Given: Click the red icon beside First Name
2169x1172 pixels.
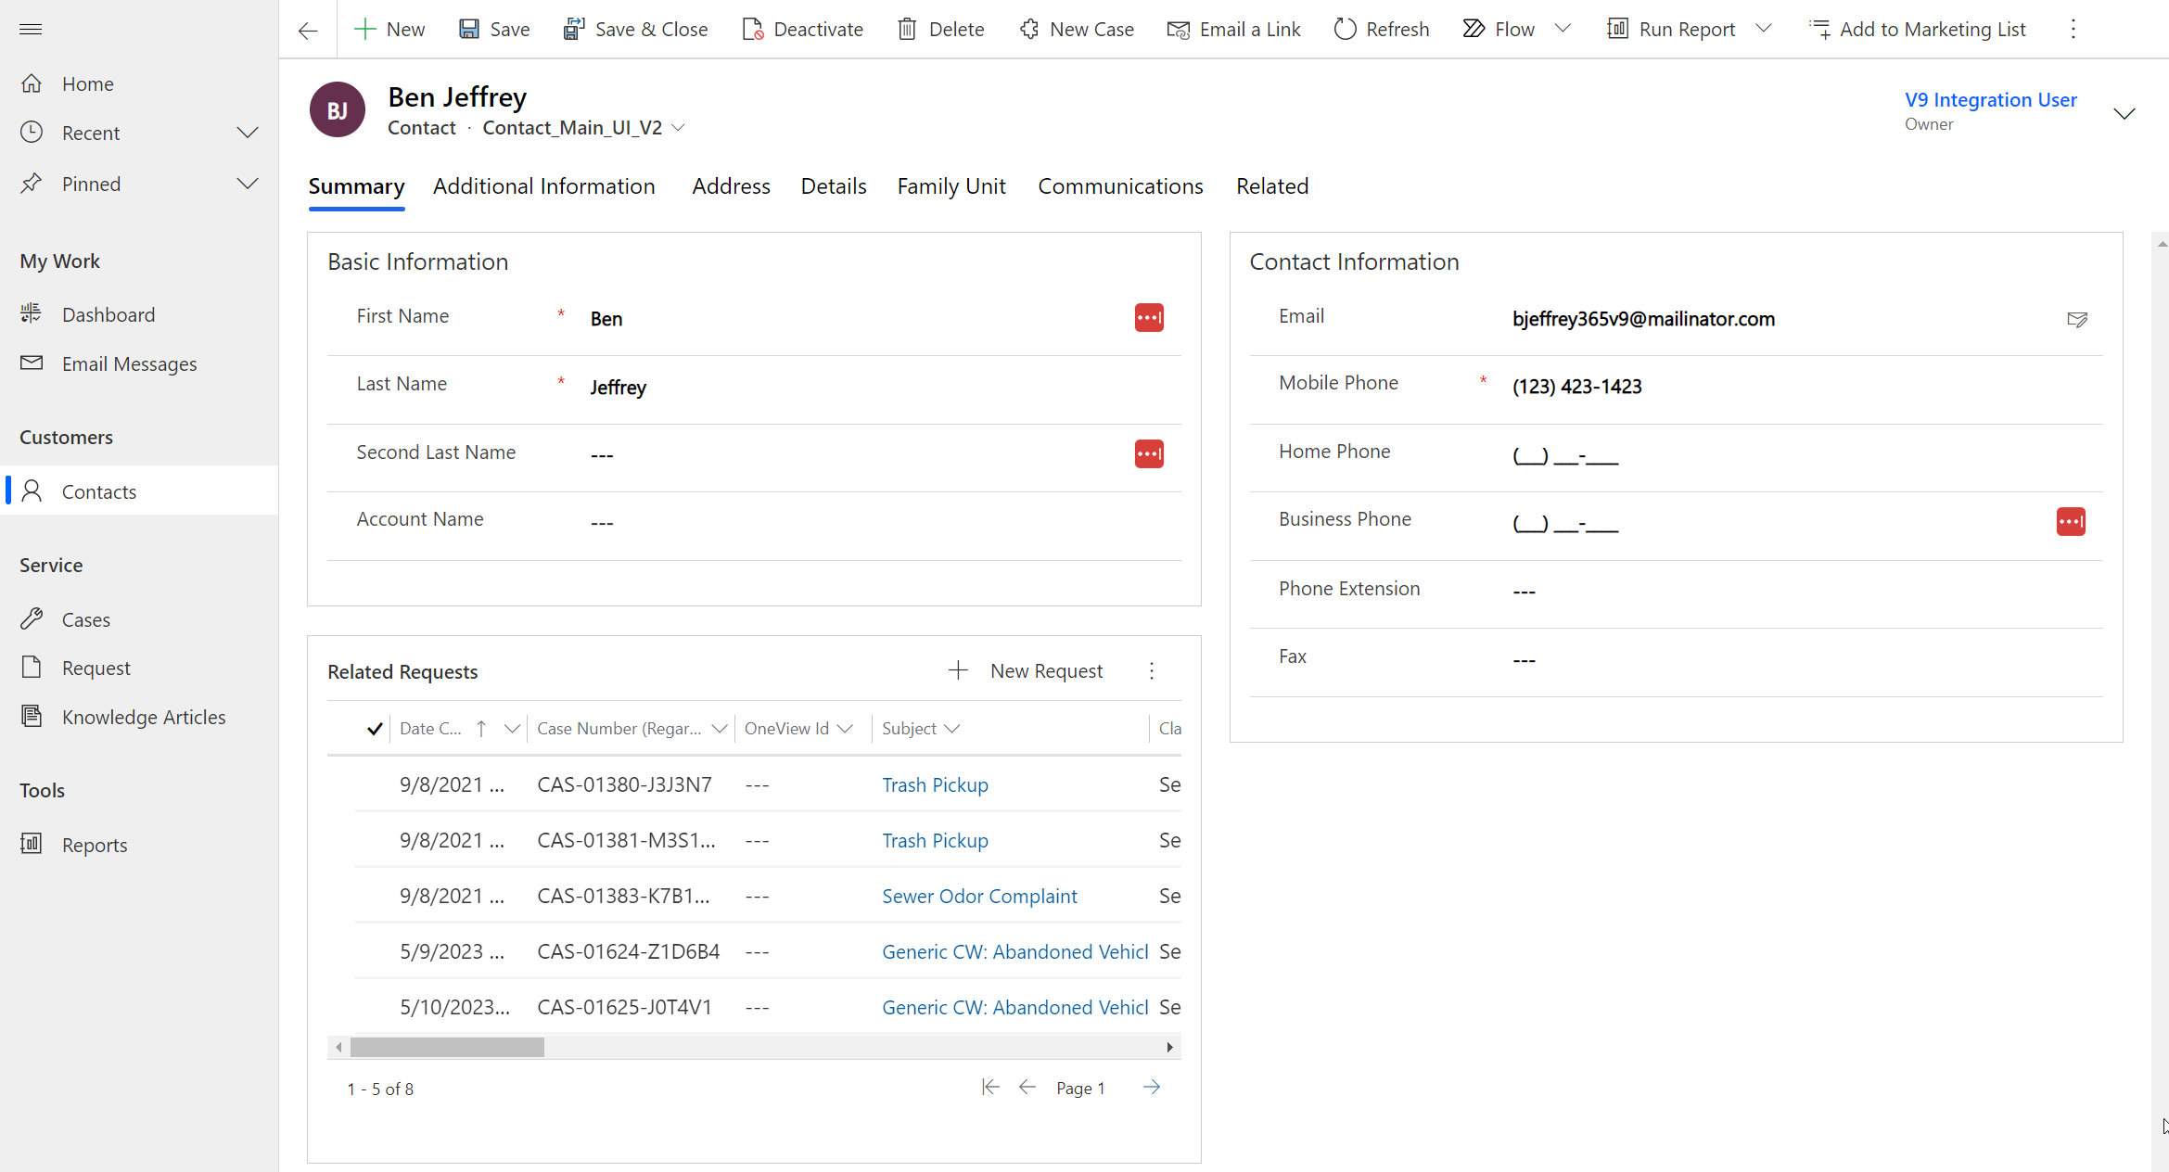Looking at the screenshot, I should click(1149, 318).
